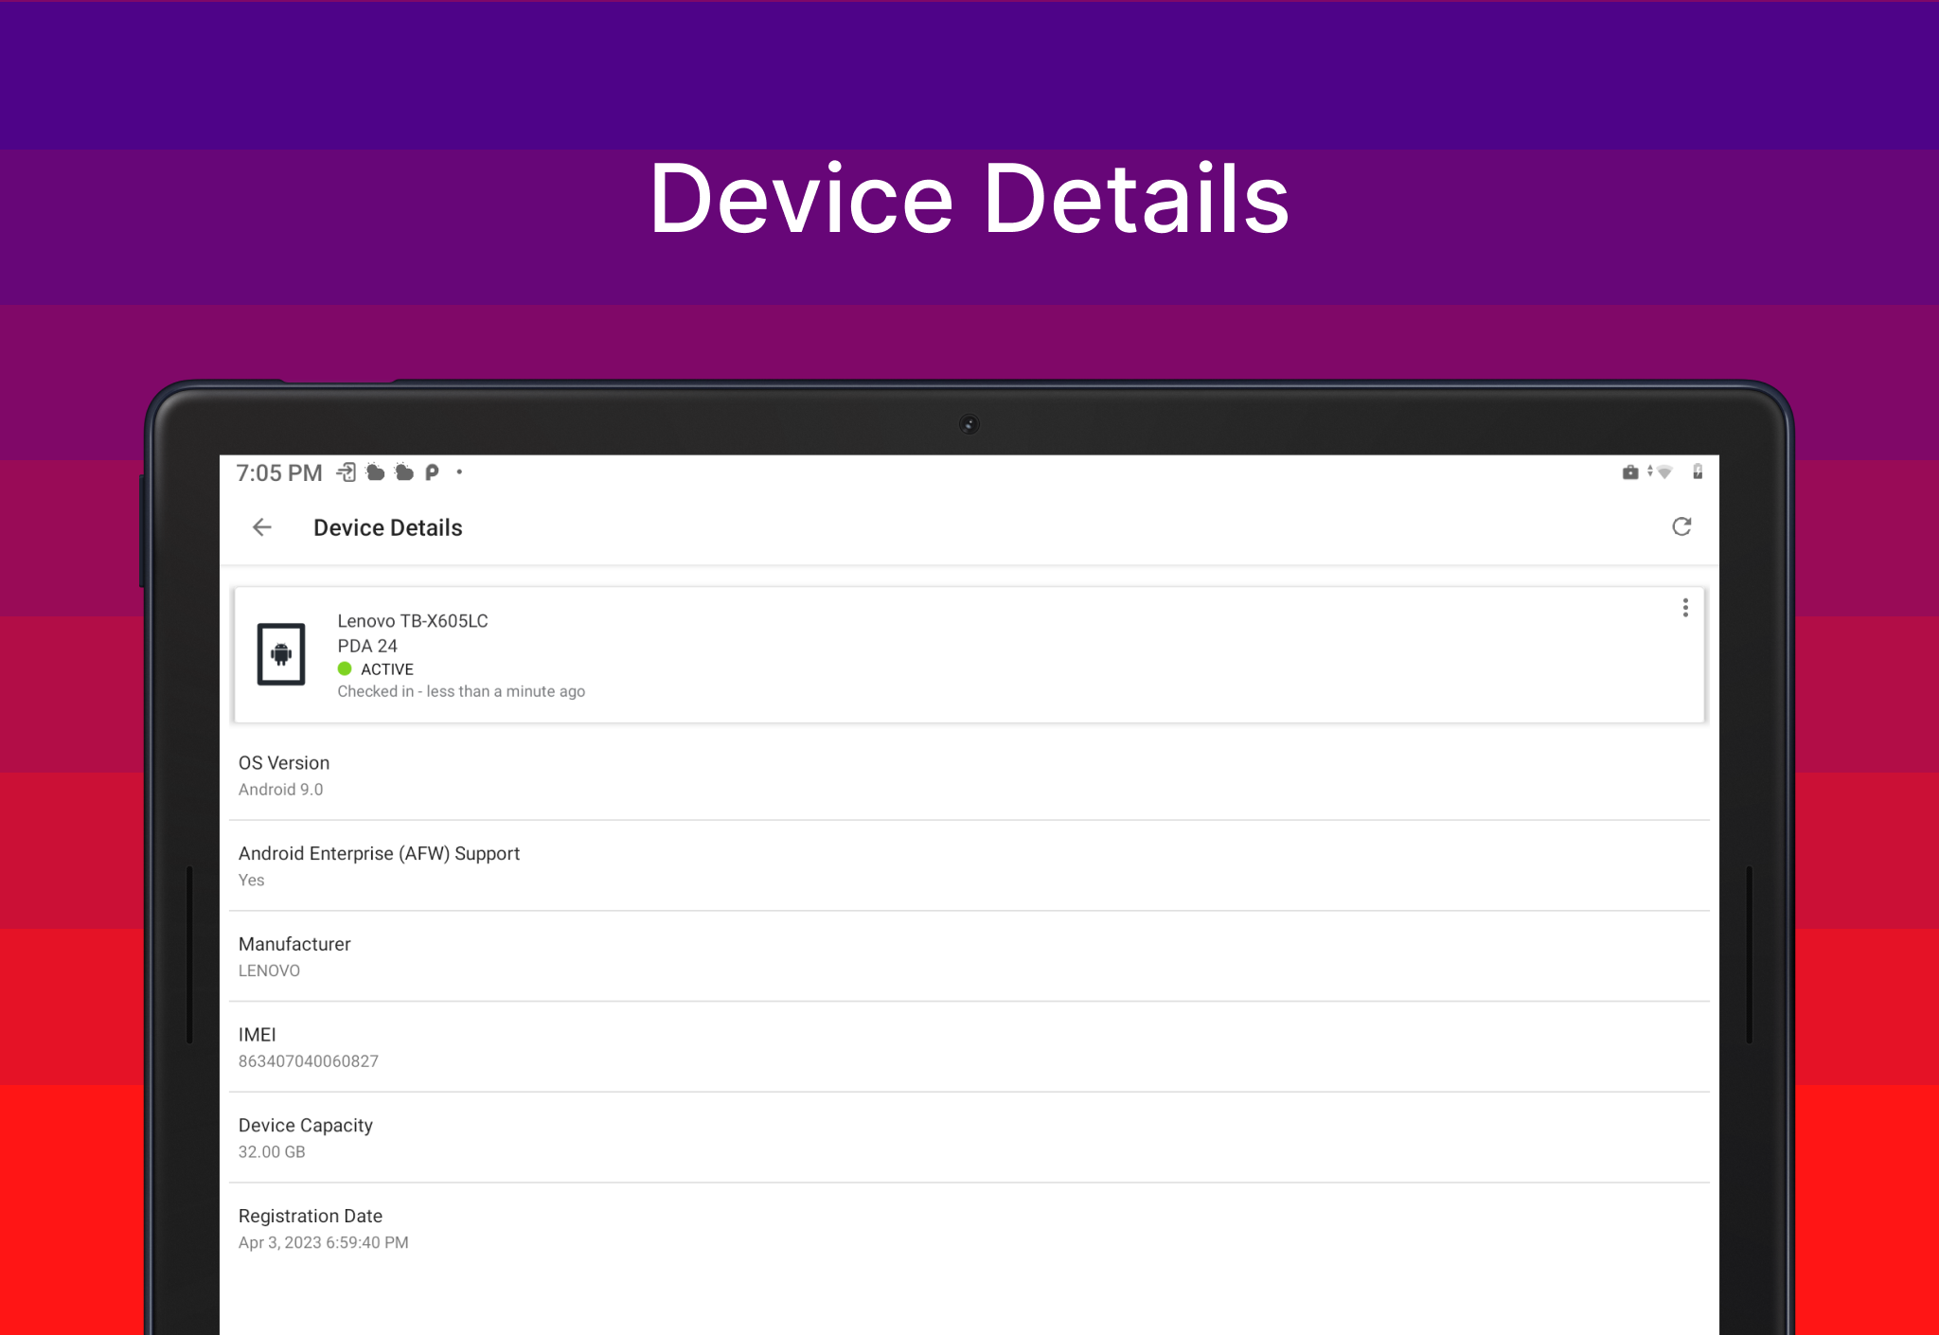Tap the Android tablet device icon
The height and width of the screenshot is (1335, 1939).
point(281,654)
